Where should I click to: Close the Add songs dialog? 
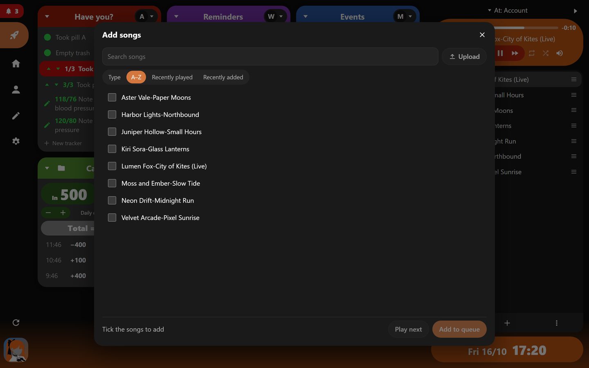(x=482, y=35)
